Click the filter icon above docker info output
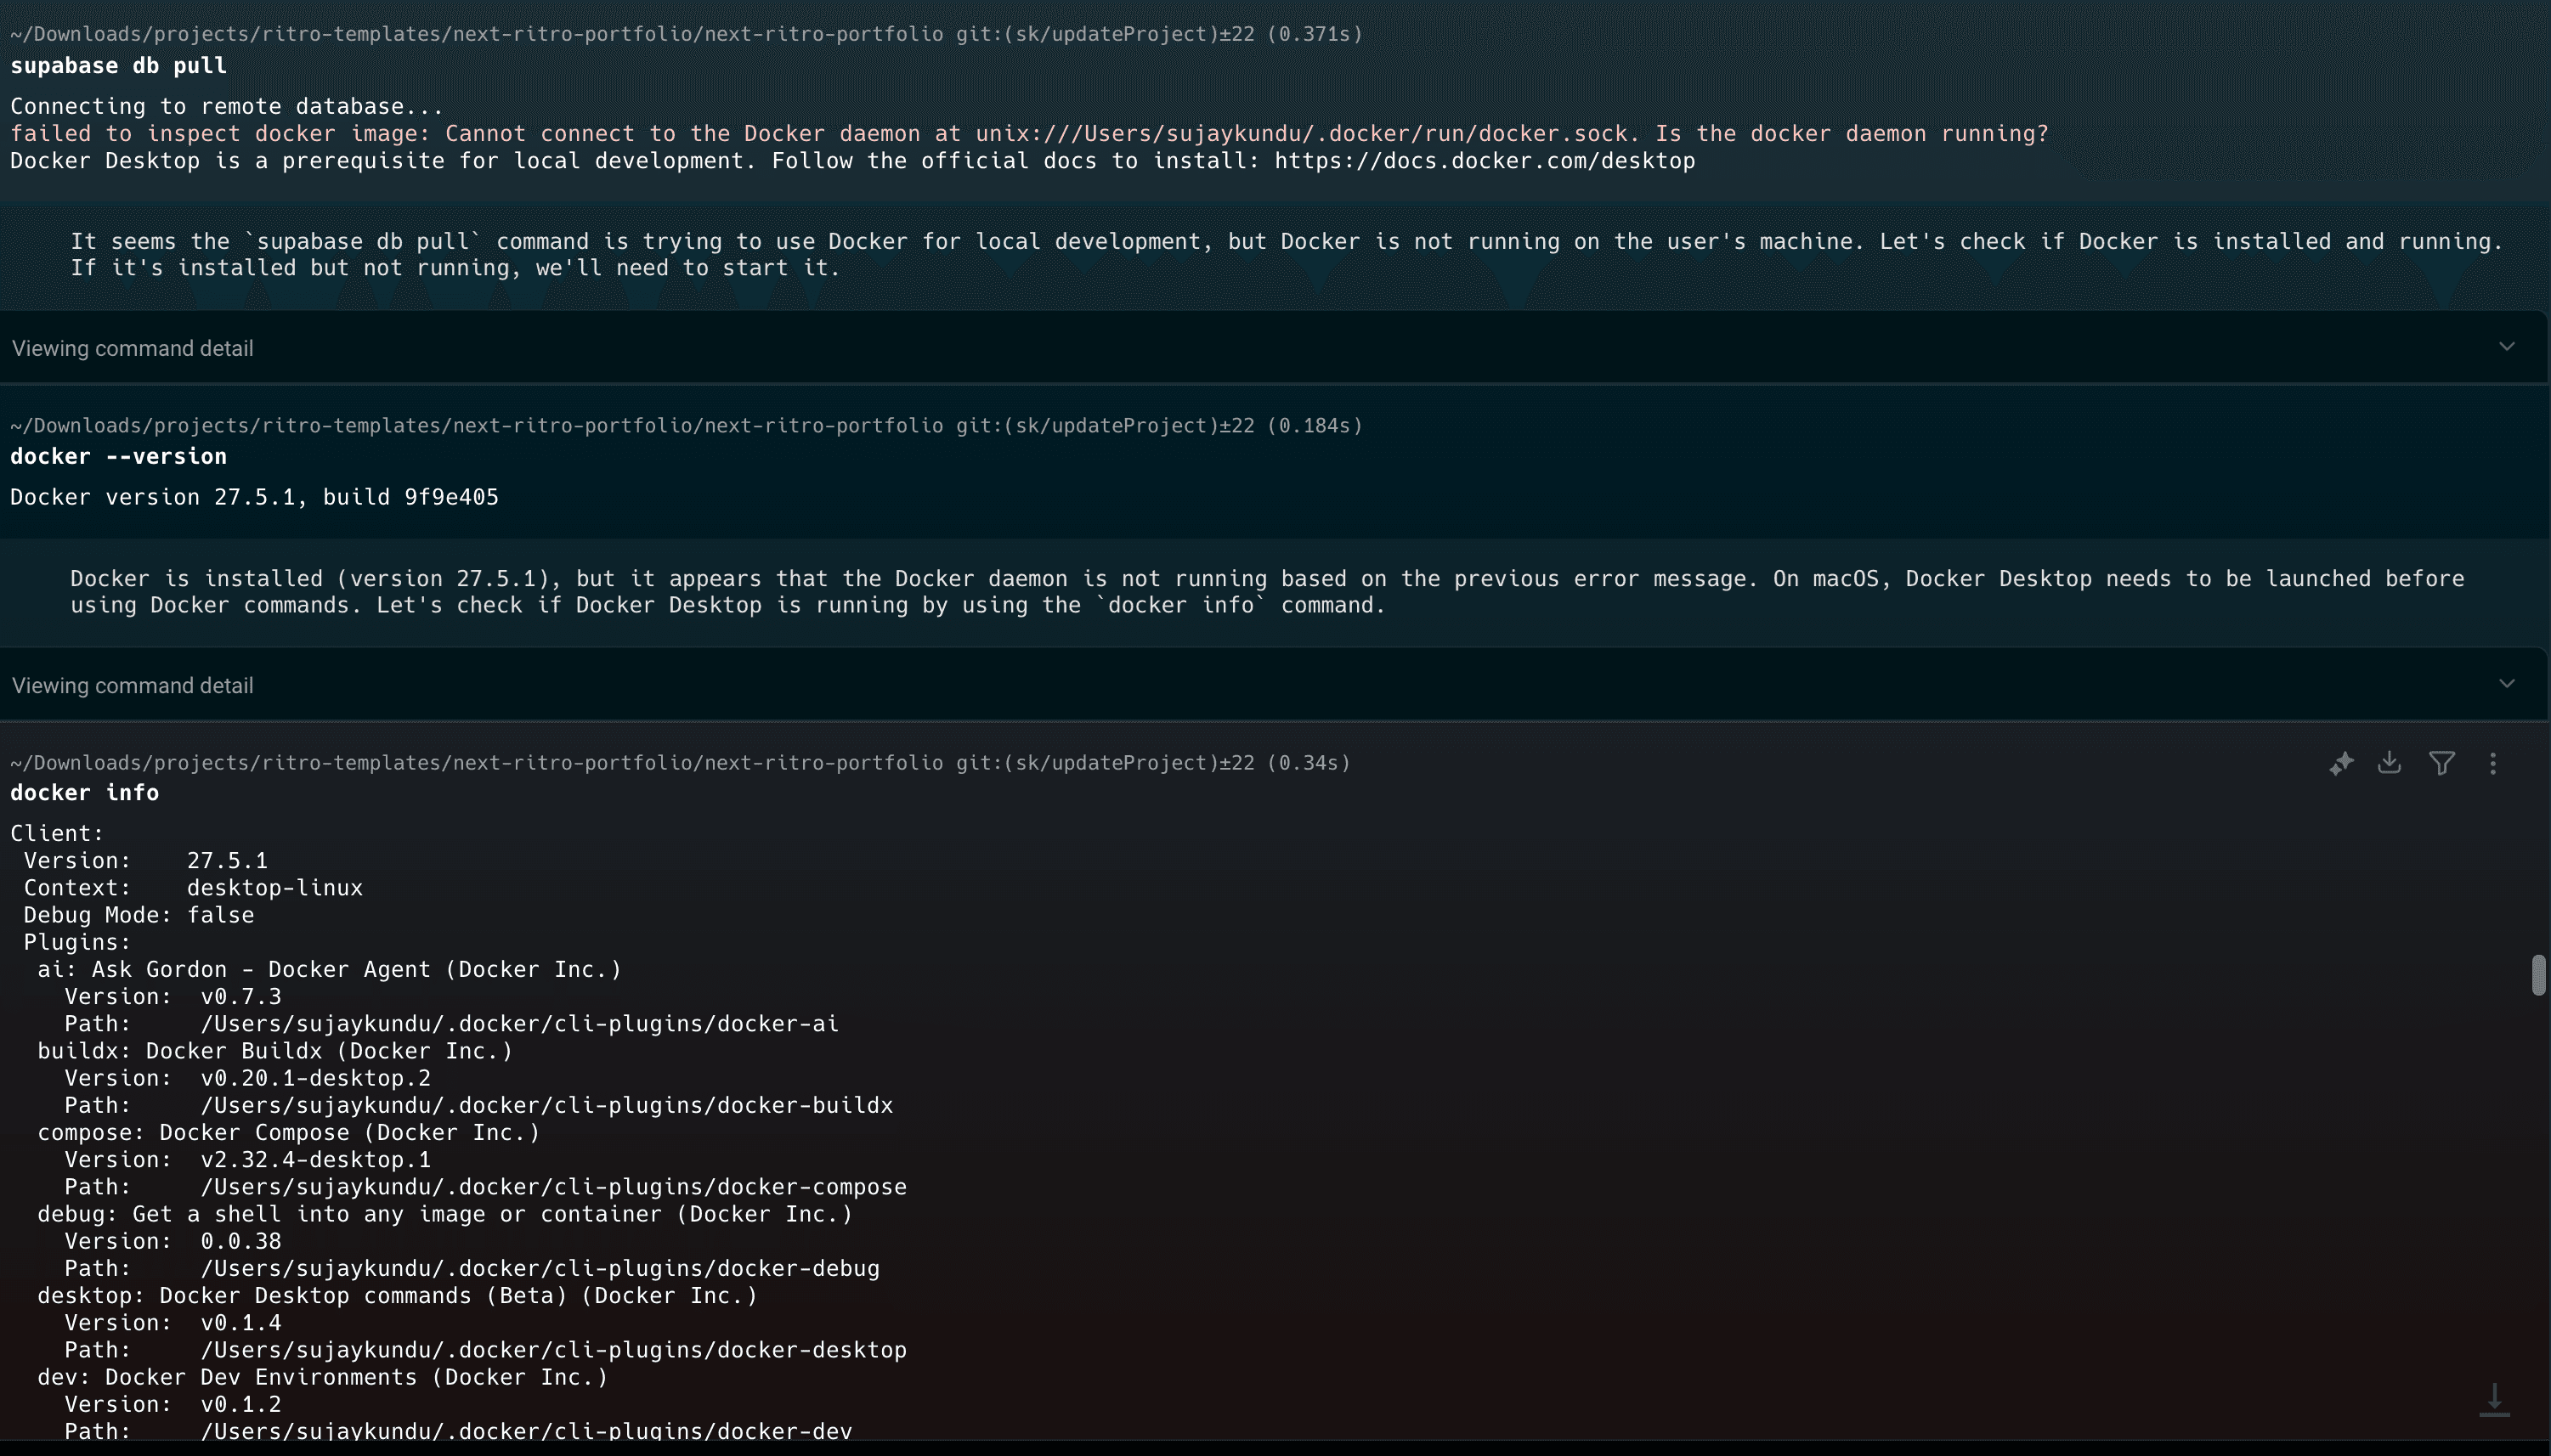The image size is (2551, 1456). 2441,762
